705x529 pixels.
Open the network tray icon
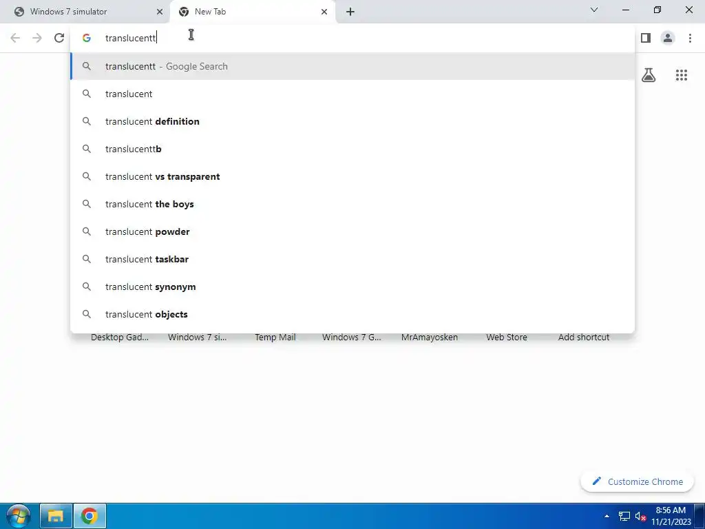(624, 516)
